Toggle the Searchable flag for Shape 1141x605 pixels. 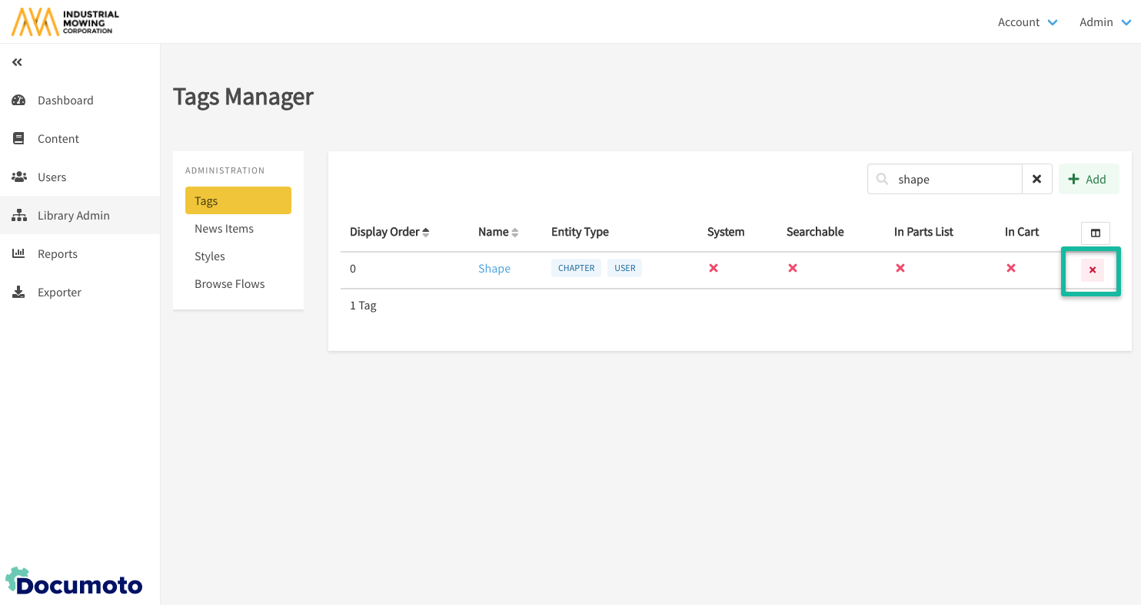793,268
